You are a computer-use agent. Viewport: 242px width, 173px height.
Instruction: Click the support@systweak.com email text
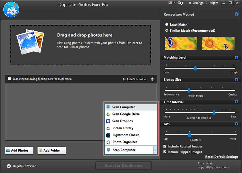[x=213, y=167]
